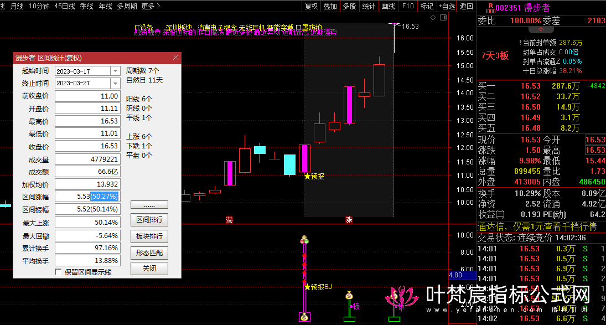The width and height of the screenshot is (606, 325).
Task: Open the 通达信 仅需1元查看千档行情 promo link
Action: pyautogui.click(x=537, y=226)
